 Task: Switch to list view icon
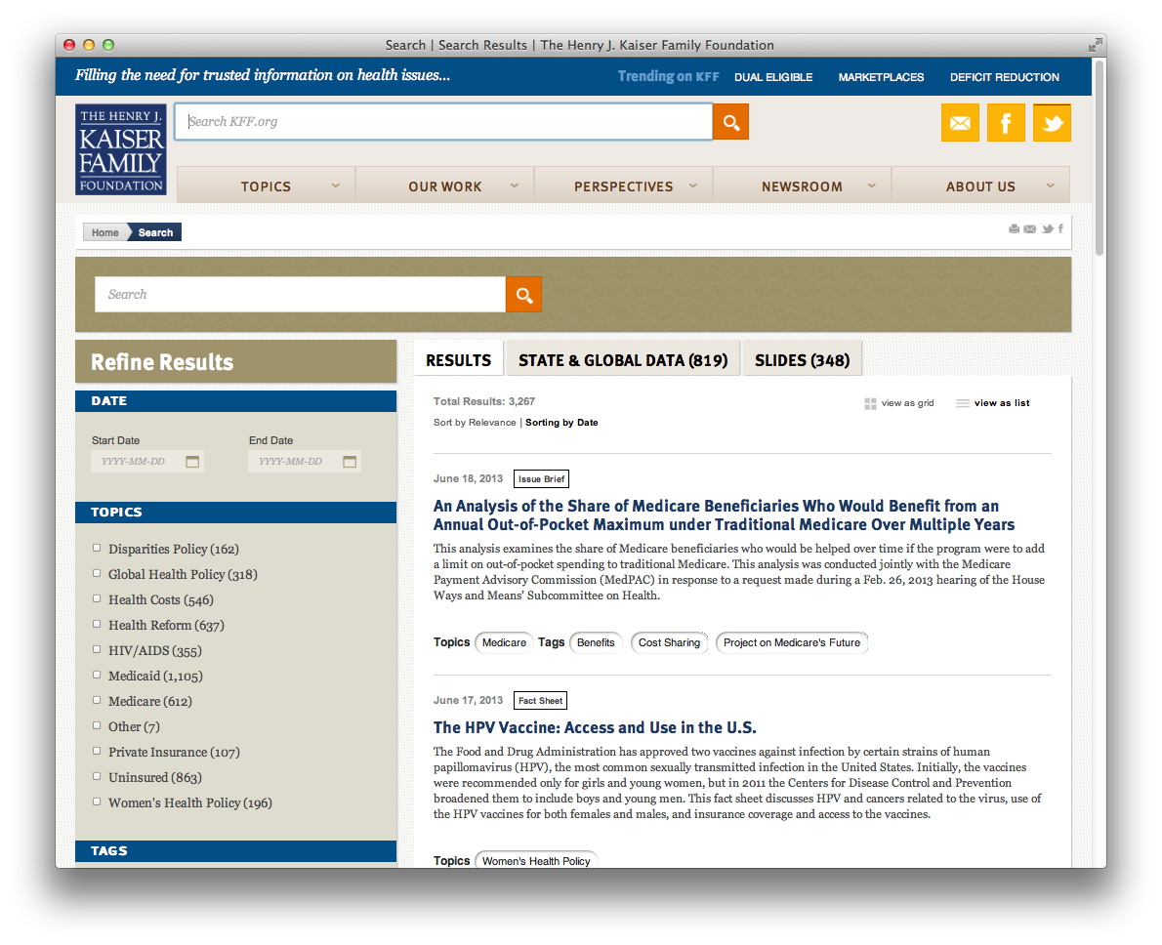tap(963, 403)
